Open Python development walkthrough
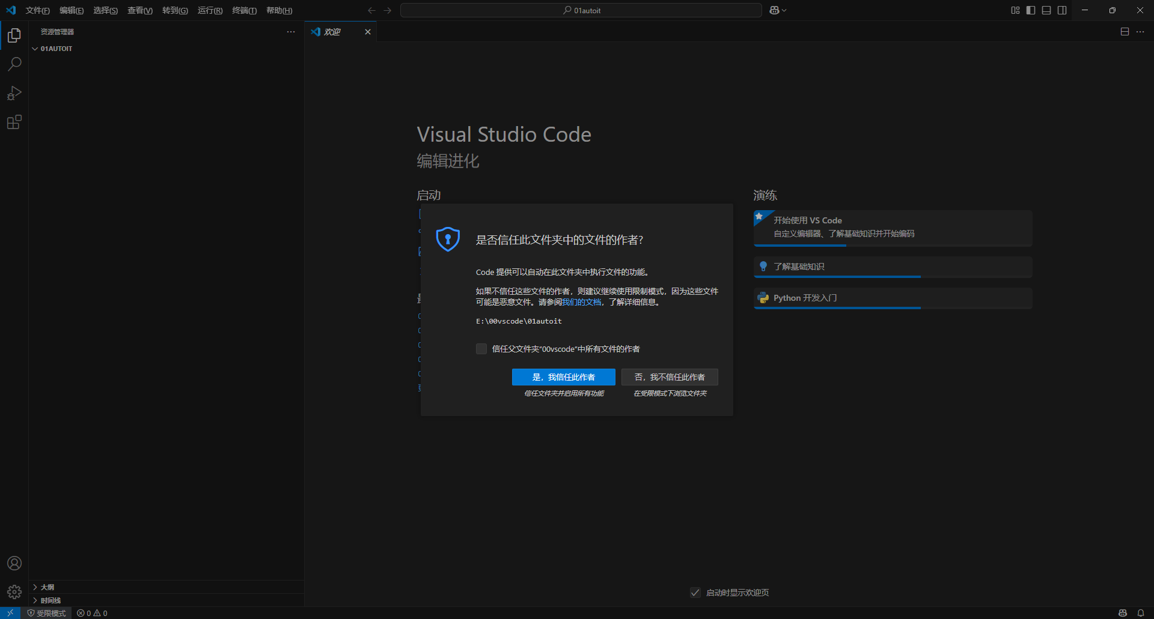The width and height of the screenshot is (1154, 619). click(893, 298)
